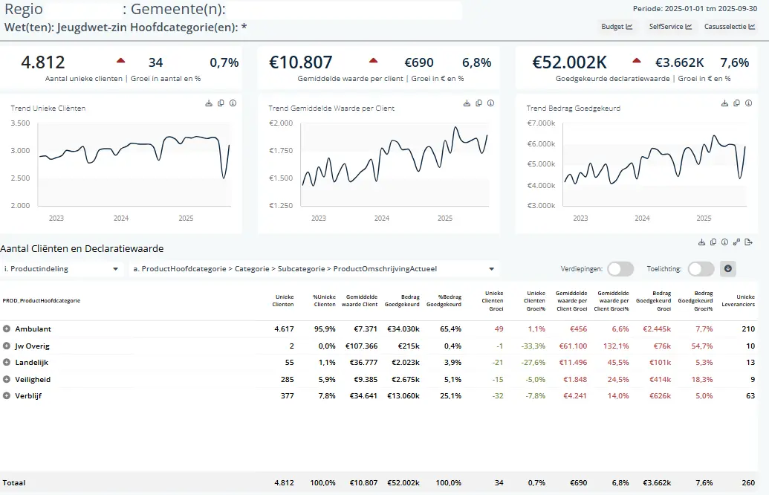Download the Aantal Cliënten en Declaratiewaarde table
The height and width of the screenshot is (495, 769).
[x=701, y=242]
